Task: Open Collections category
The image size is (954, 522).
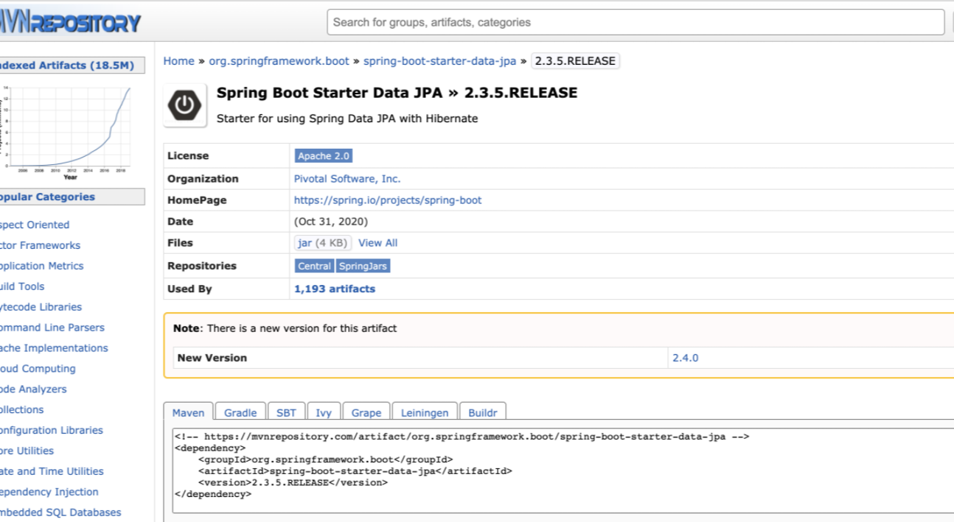Action: [21, 410]
